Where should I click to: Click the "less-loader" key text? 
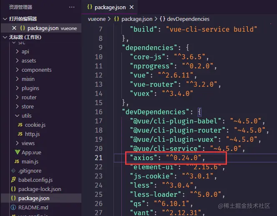click(156, 194)
